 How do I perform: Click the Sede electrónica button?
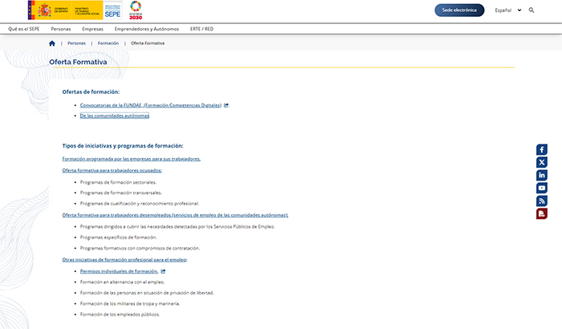point(459,10)
